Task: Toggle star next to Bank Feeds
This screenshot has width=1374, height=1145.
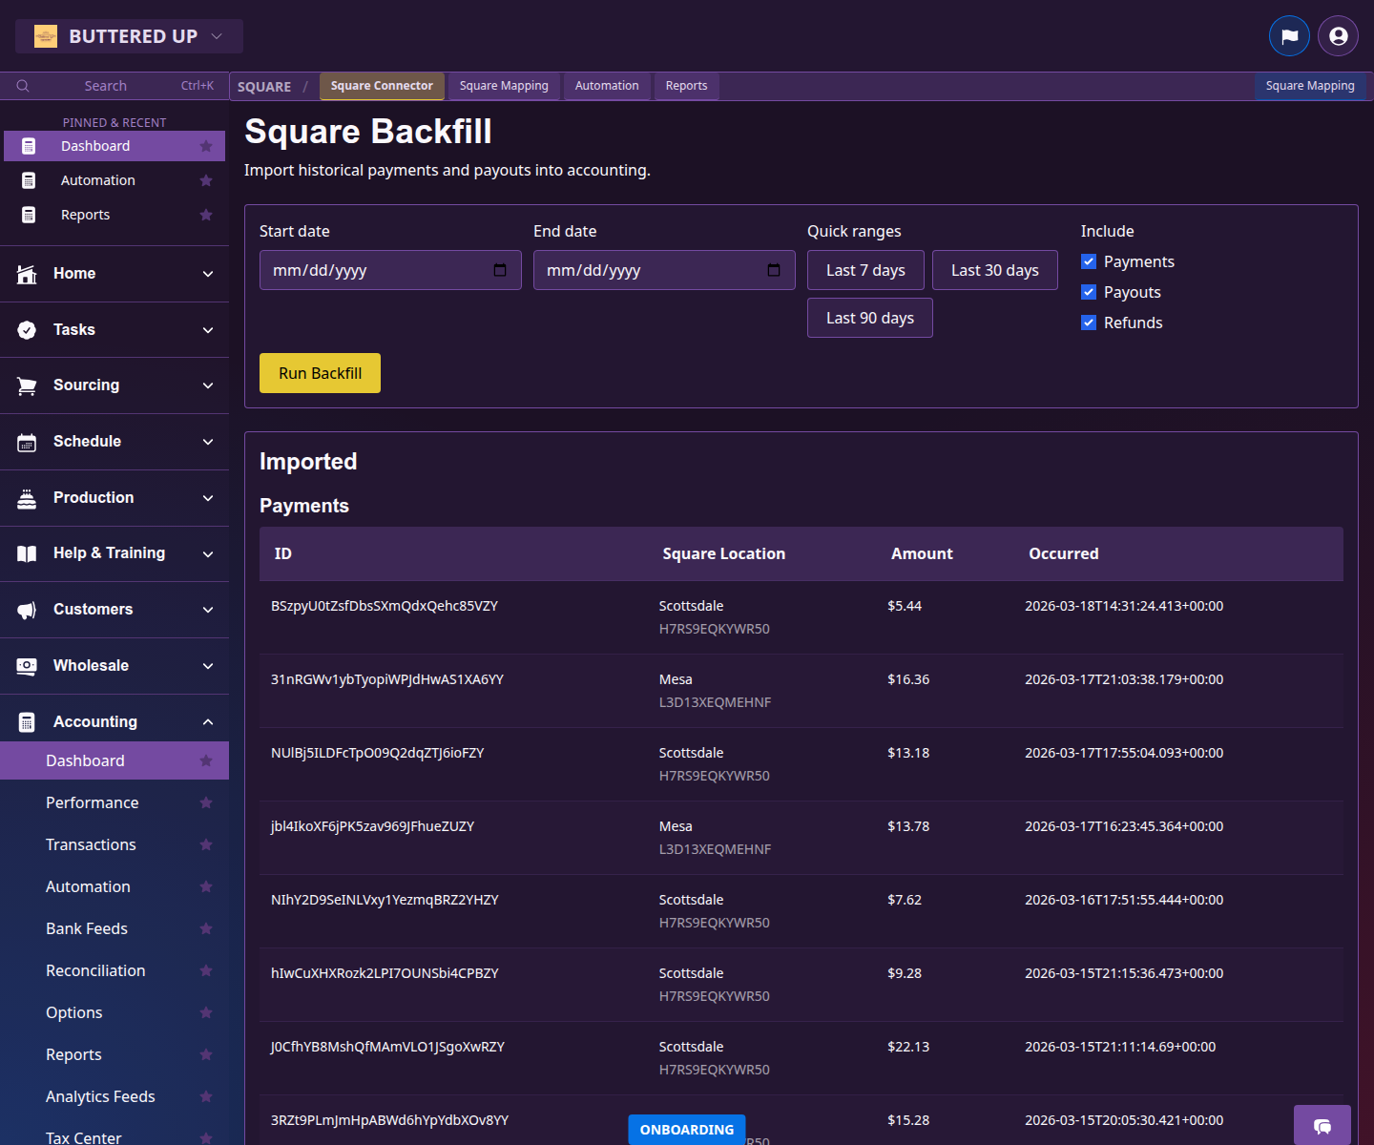Action: tap(206, 928)
